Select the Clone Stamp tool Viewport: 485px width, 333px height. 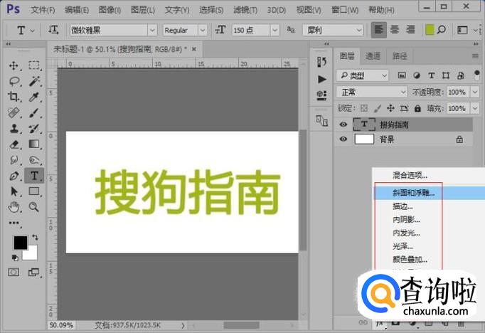coord(14,129)
